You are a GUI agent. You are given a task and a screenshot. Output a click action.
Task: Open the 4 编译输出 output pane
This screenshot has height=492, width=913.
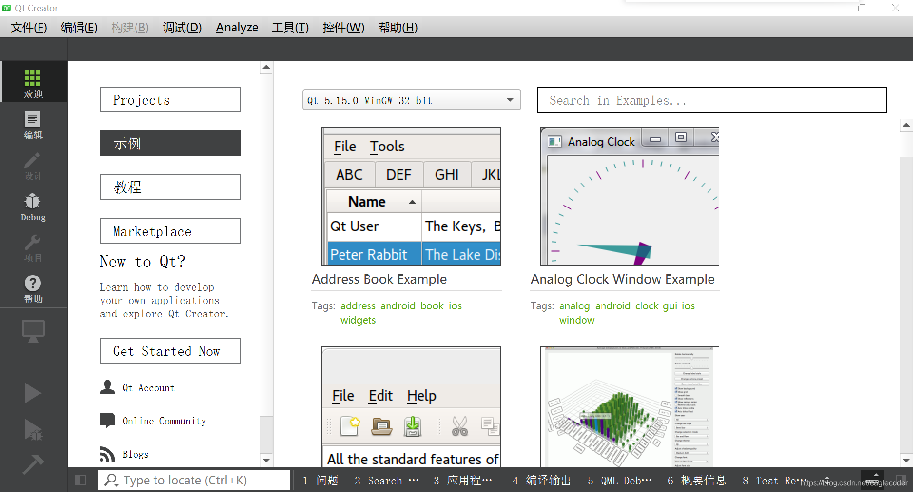coord(542,481)
